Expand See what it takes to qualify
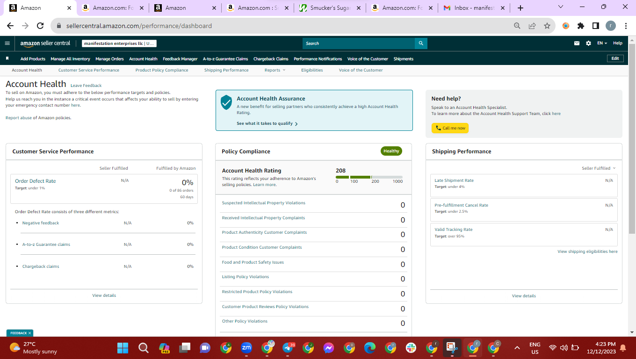 pos(267,123)
